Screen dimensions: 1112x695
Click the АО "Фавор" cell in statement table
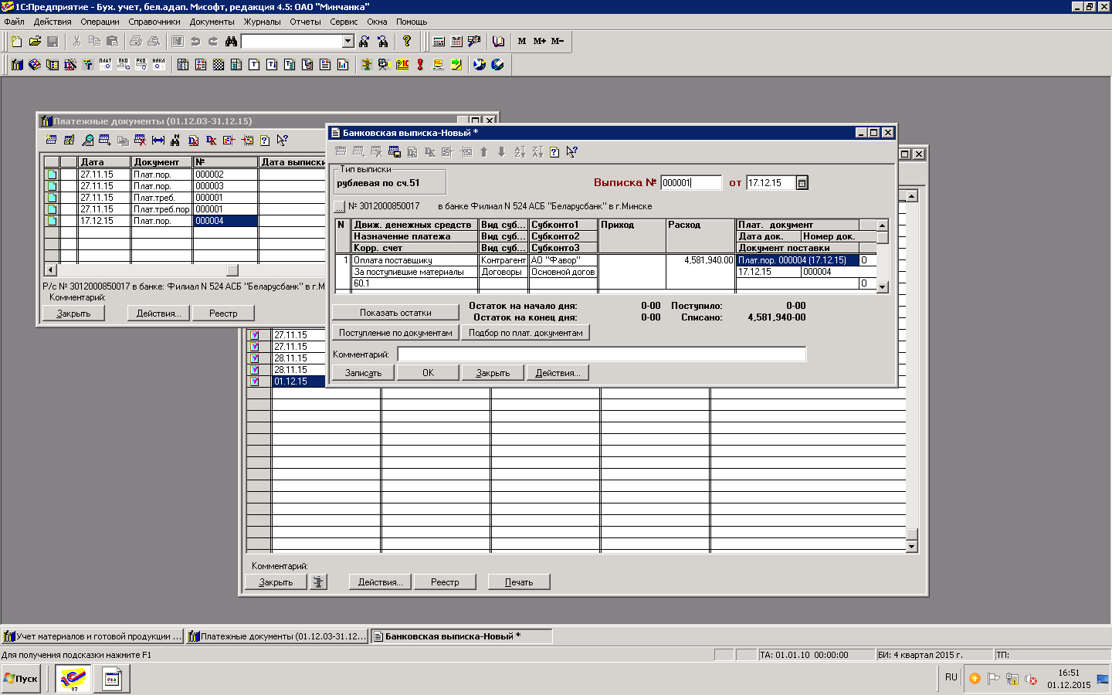[563, 260]
